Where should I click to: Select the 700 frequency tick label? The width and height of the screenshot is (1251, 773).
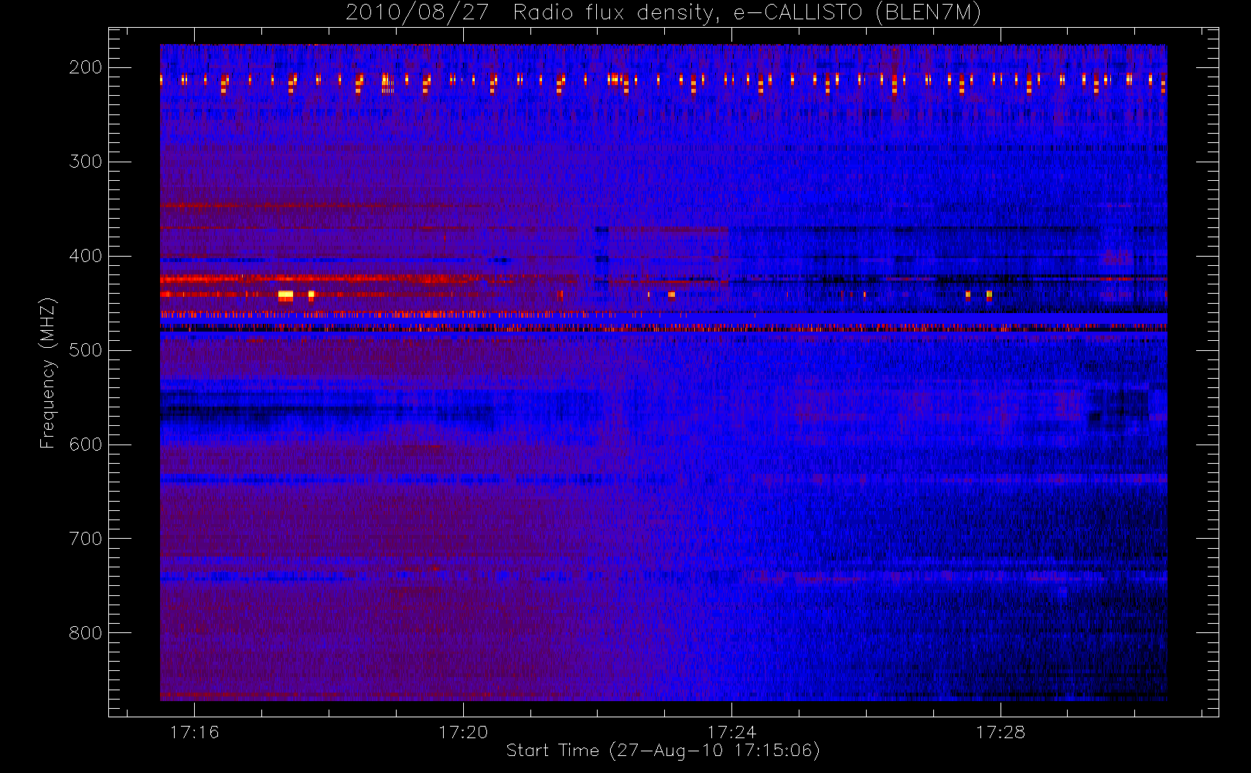[x=85, y=539]
